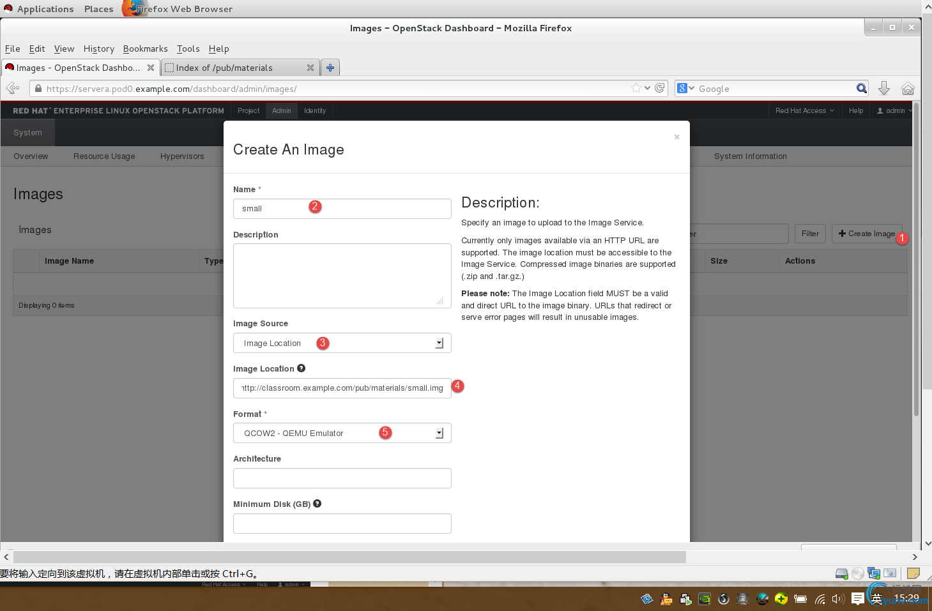
Task: Click the Name input field
Action: [342, 209]
